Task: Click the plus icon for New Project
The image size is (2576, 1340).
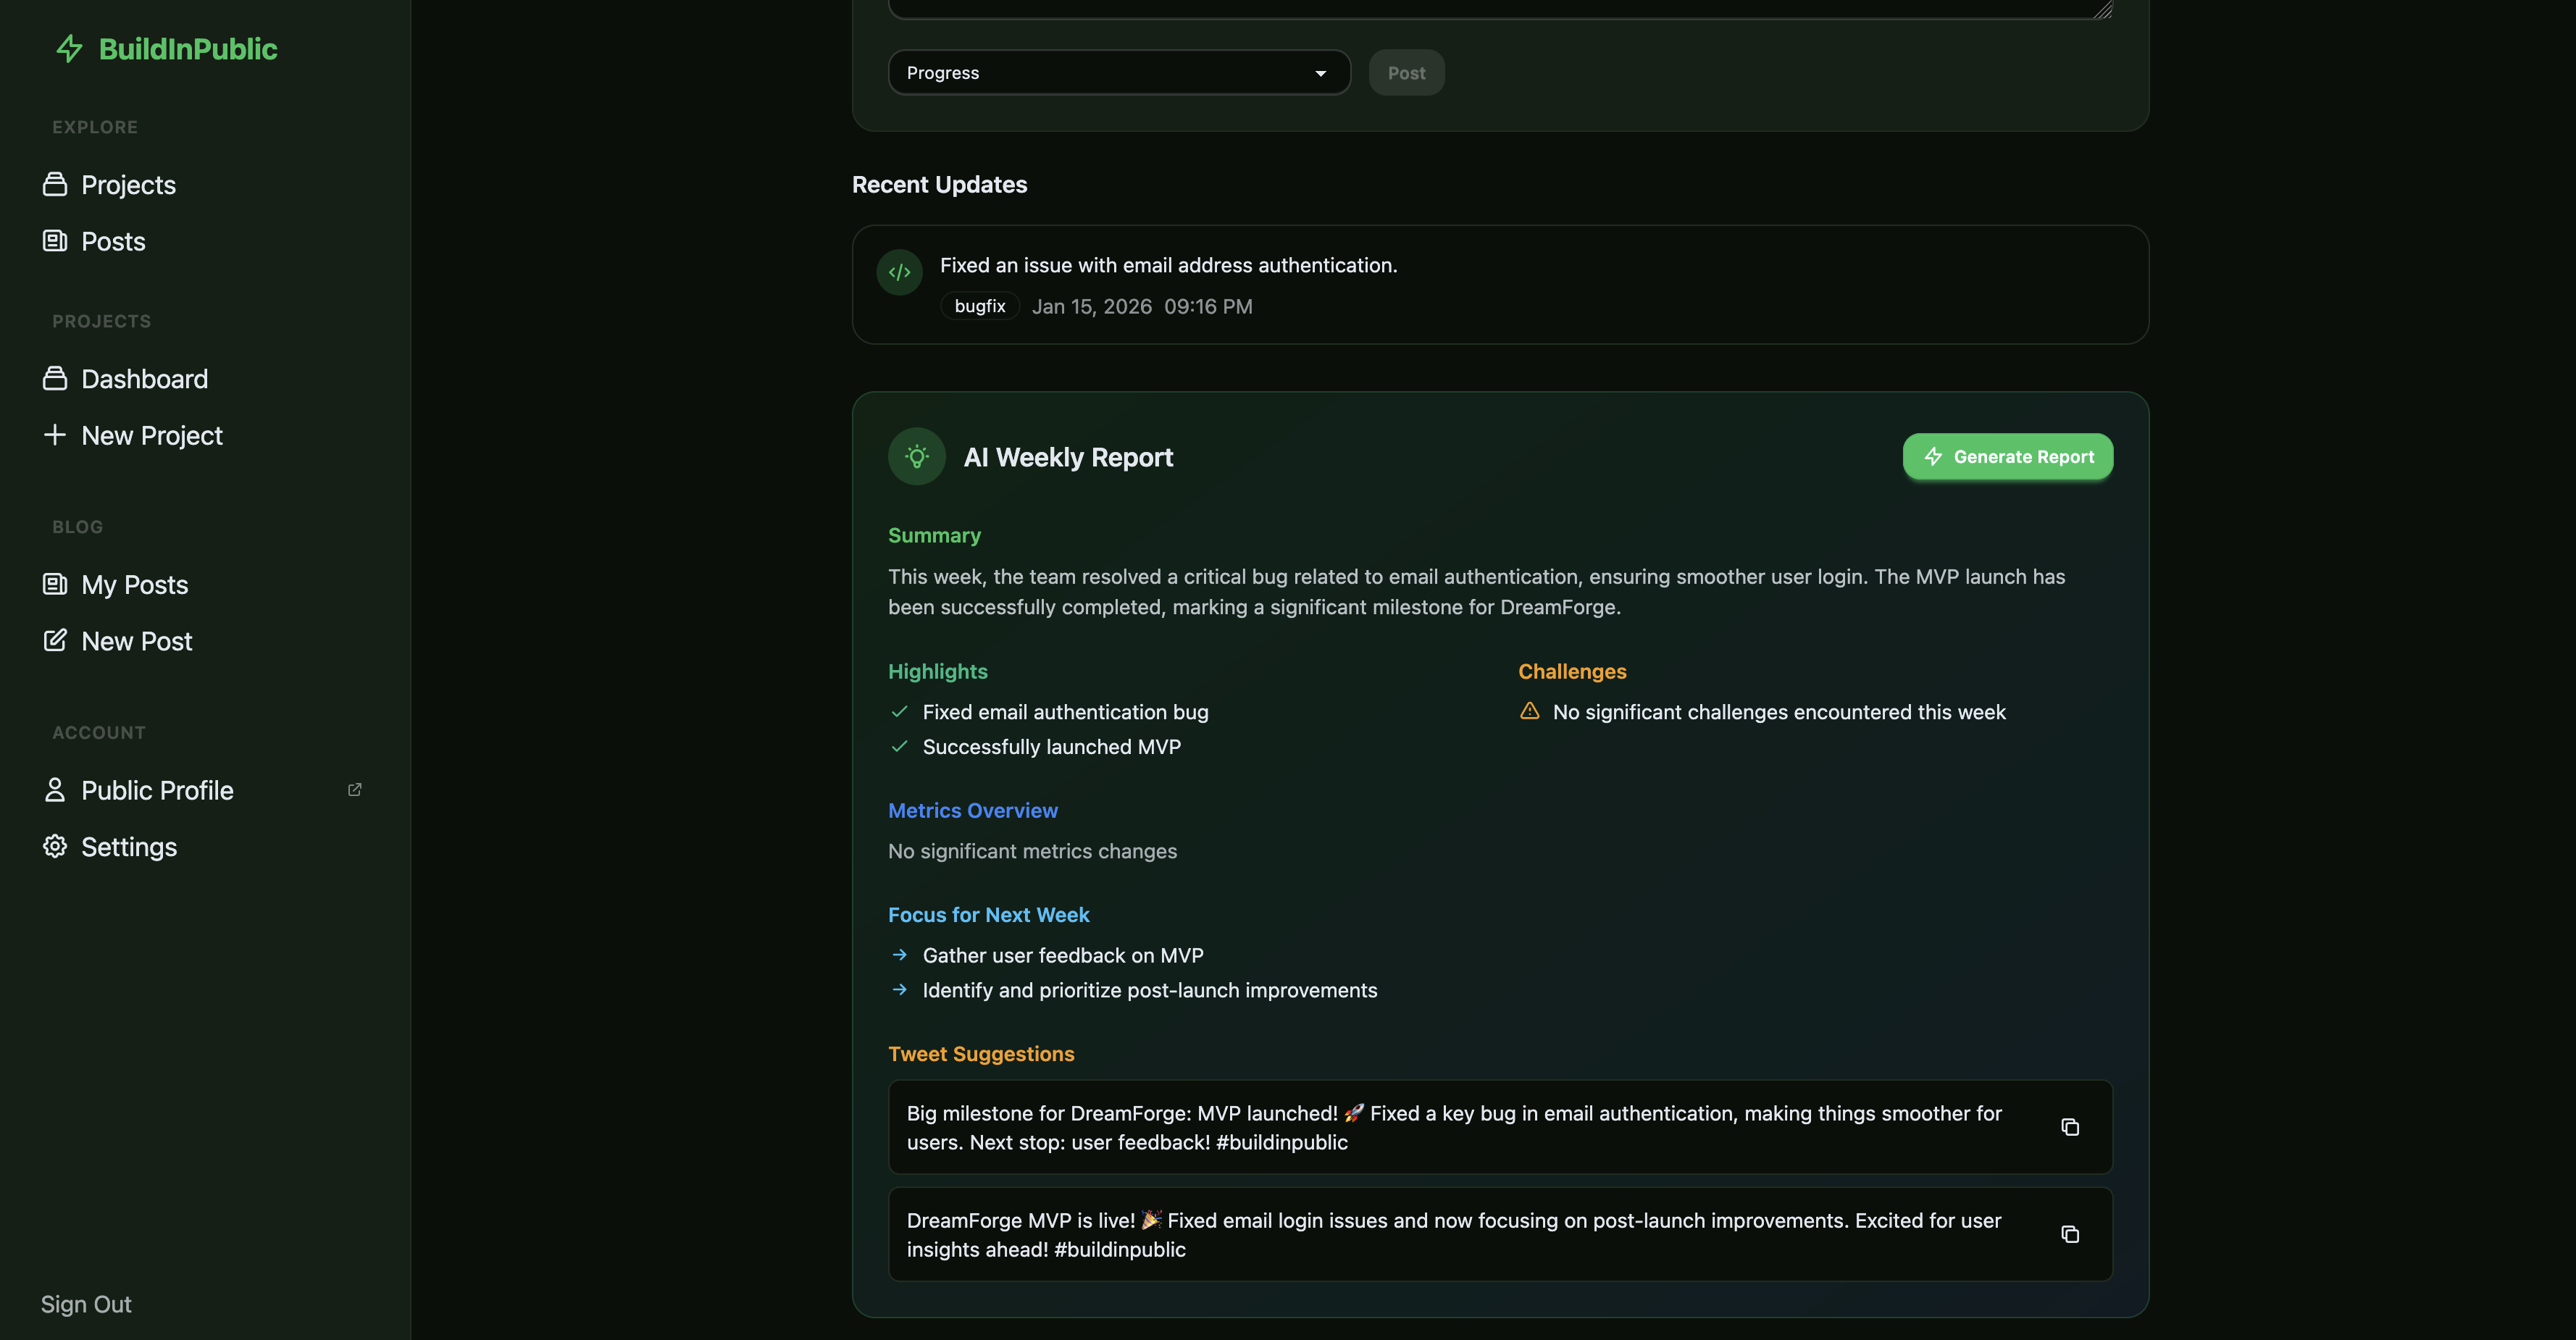Action: [55, 435]
